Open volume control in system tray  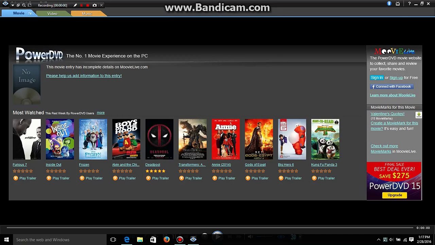coord(391,240)
